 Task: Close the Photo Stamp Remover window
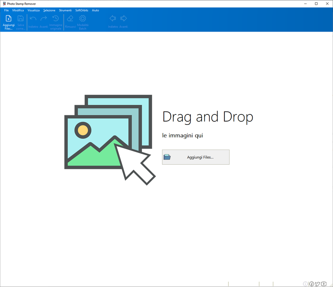[327, 4]
